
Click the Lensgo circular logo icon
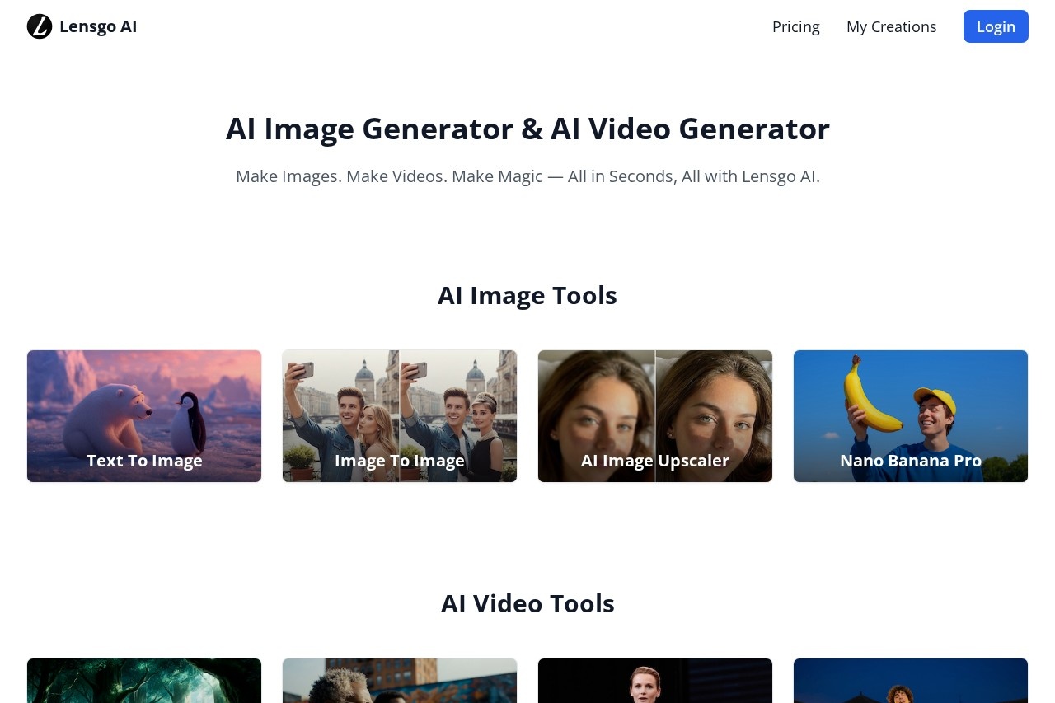pos(40,26)
